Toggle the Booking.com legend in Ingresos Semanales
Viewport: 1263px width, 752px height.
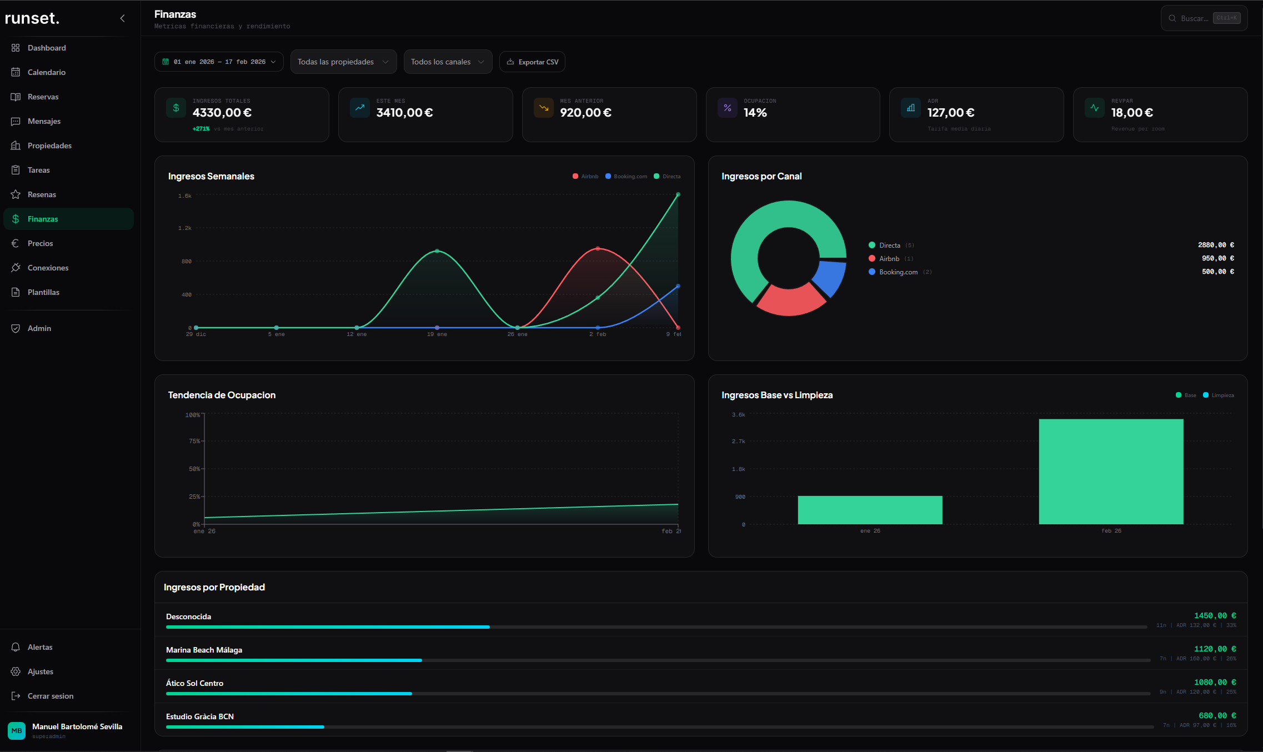(627, 176)
